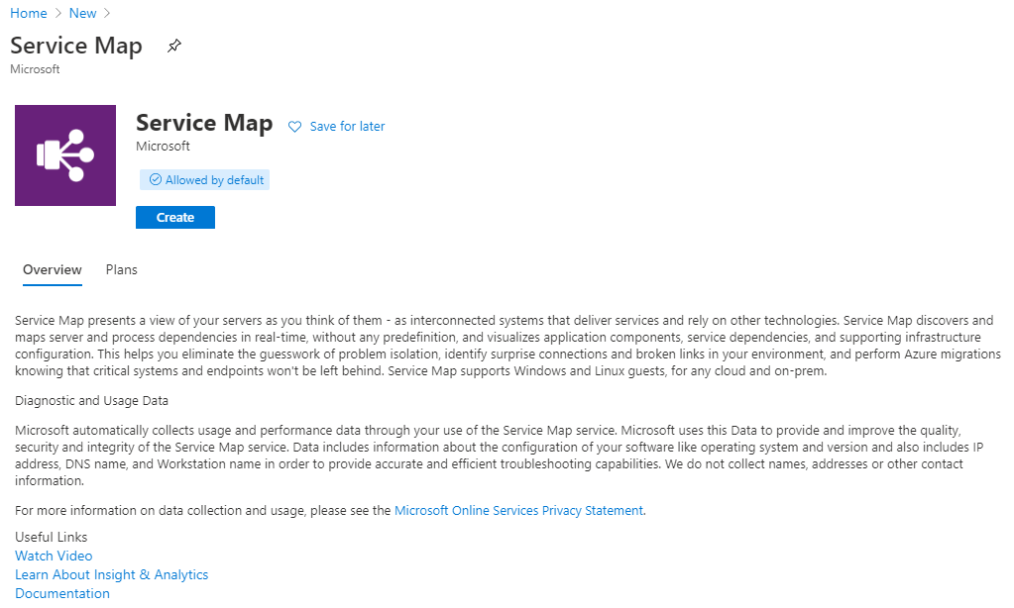Select the Overview tab
The height and width of the screenshot is (608, 1014).
pyautogui.click(x=53, y=269)
